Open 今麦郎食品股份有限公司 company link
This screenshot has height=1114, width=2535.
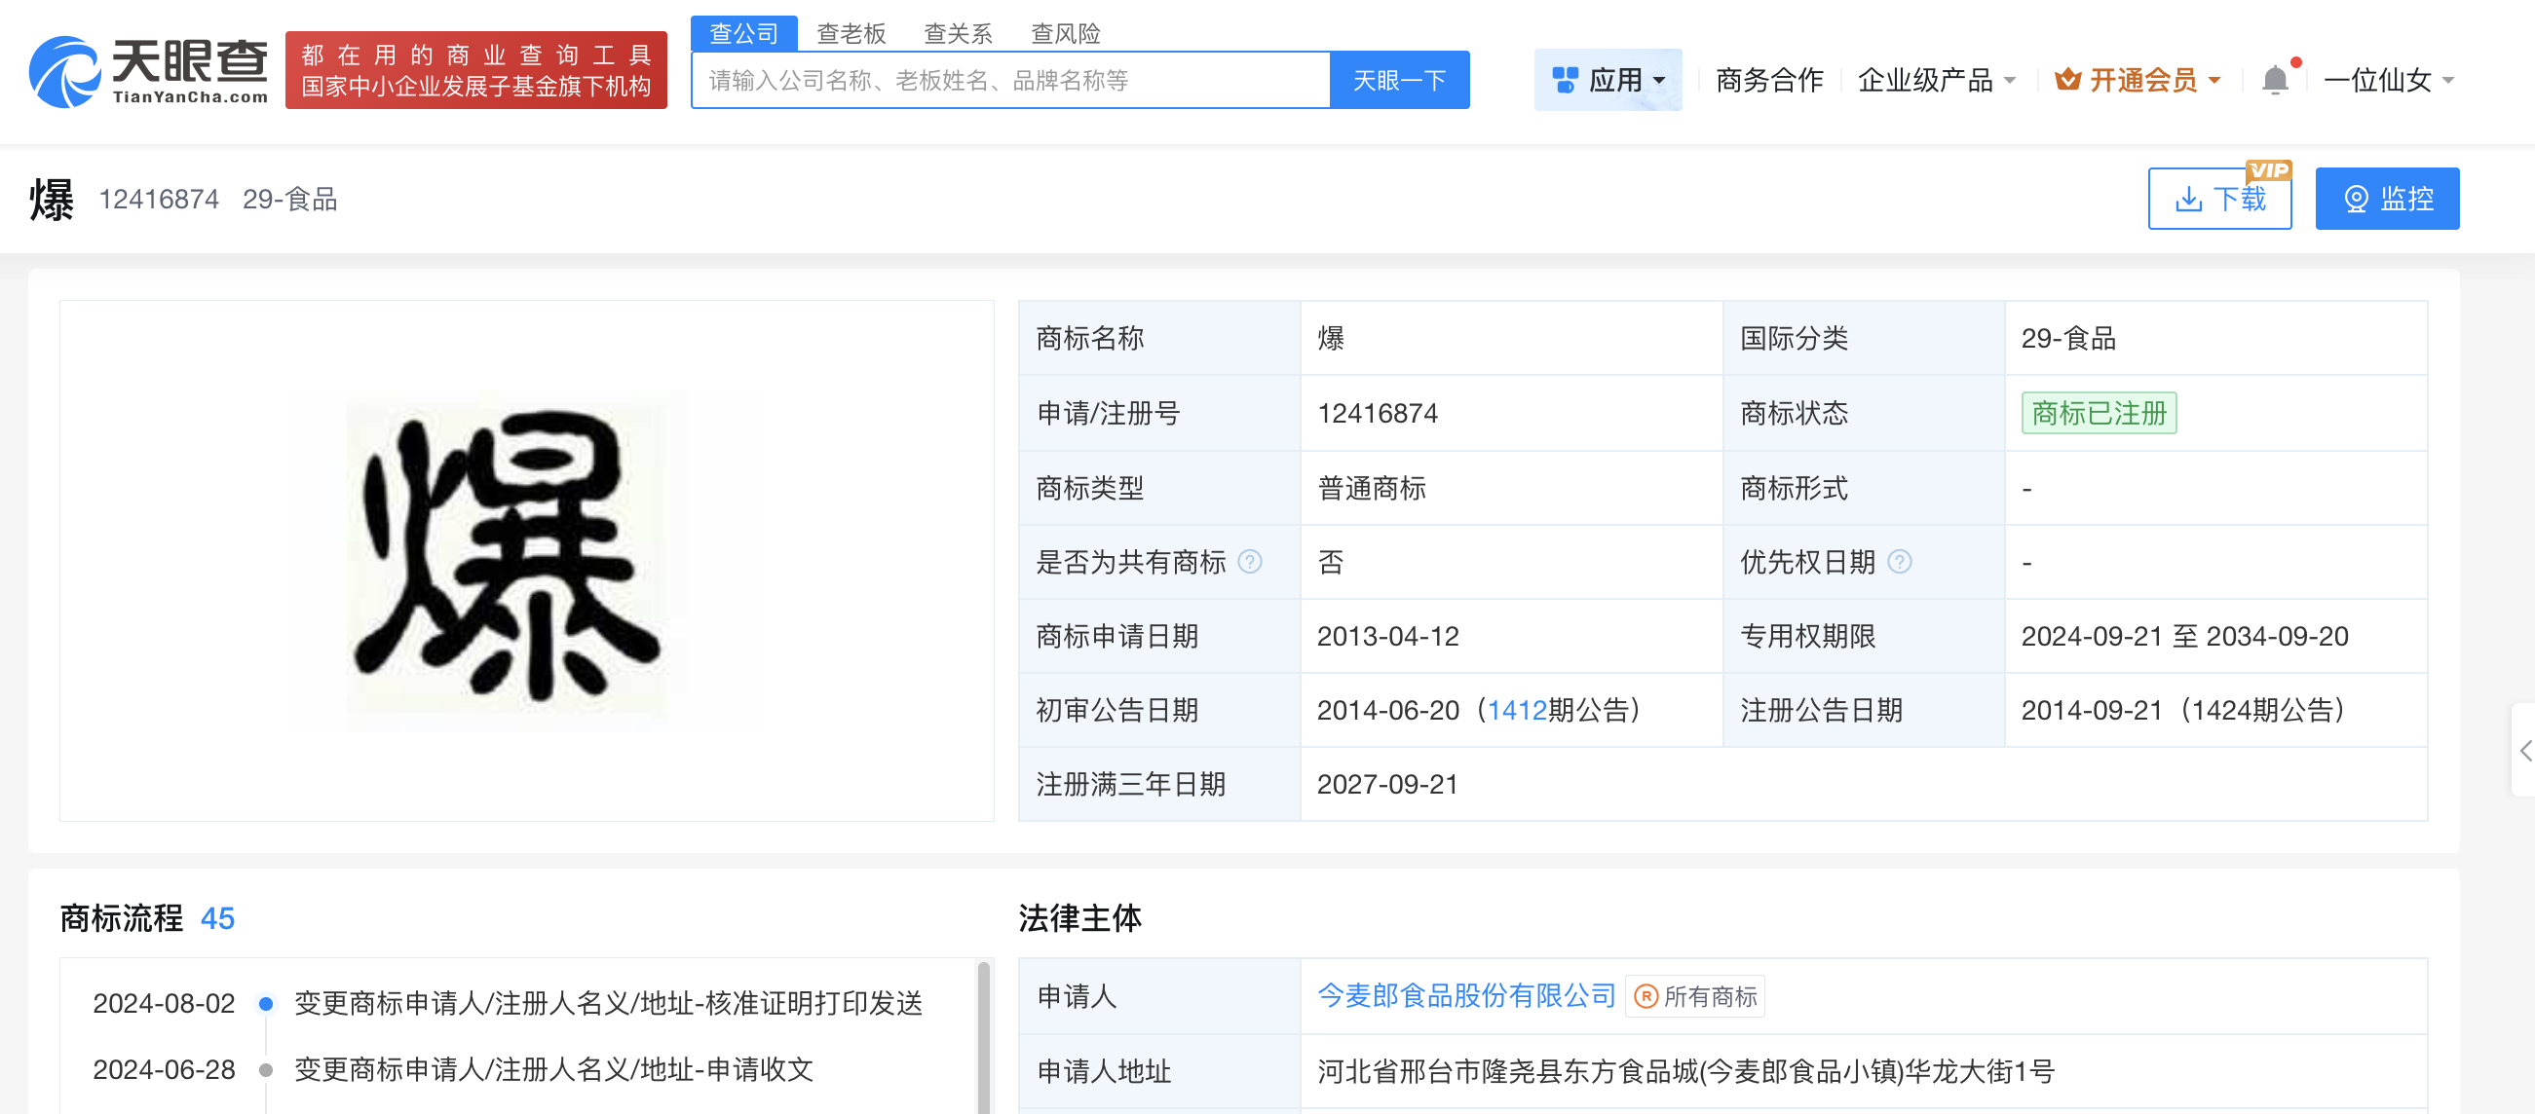pyautogui.click(x=1465, y=995)
